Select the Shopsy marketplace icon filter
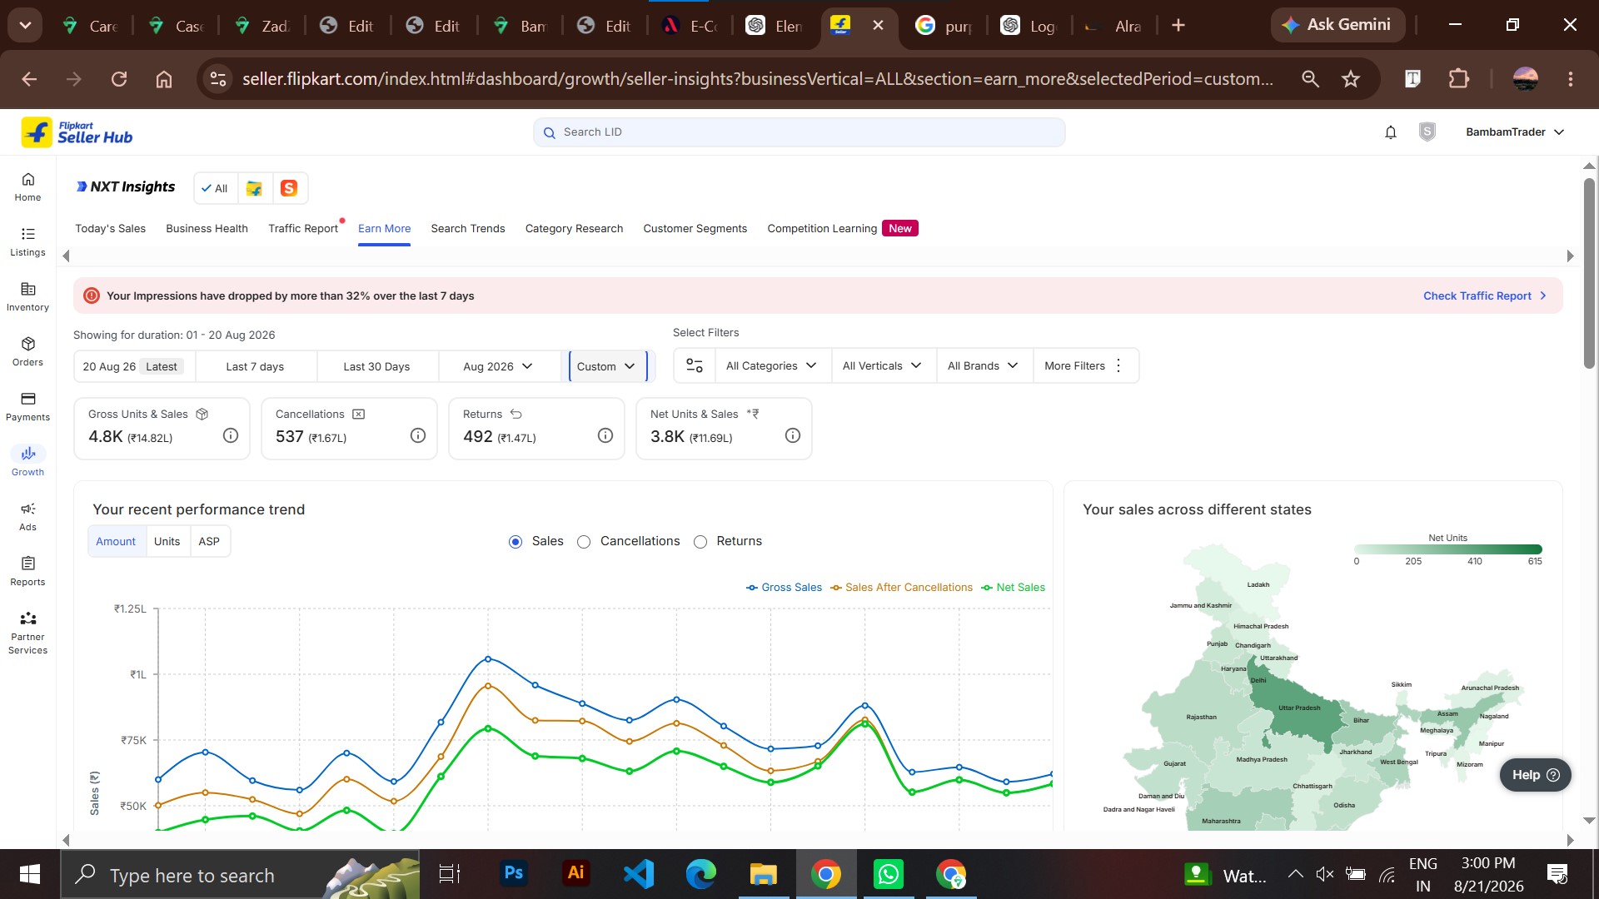 pos(289,188)
